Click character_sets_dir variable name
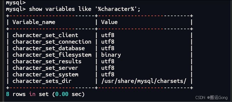Screen dimensions: 232x102 42,81
